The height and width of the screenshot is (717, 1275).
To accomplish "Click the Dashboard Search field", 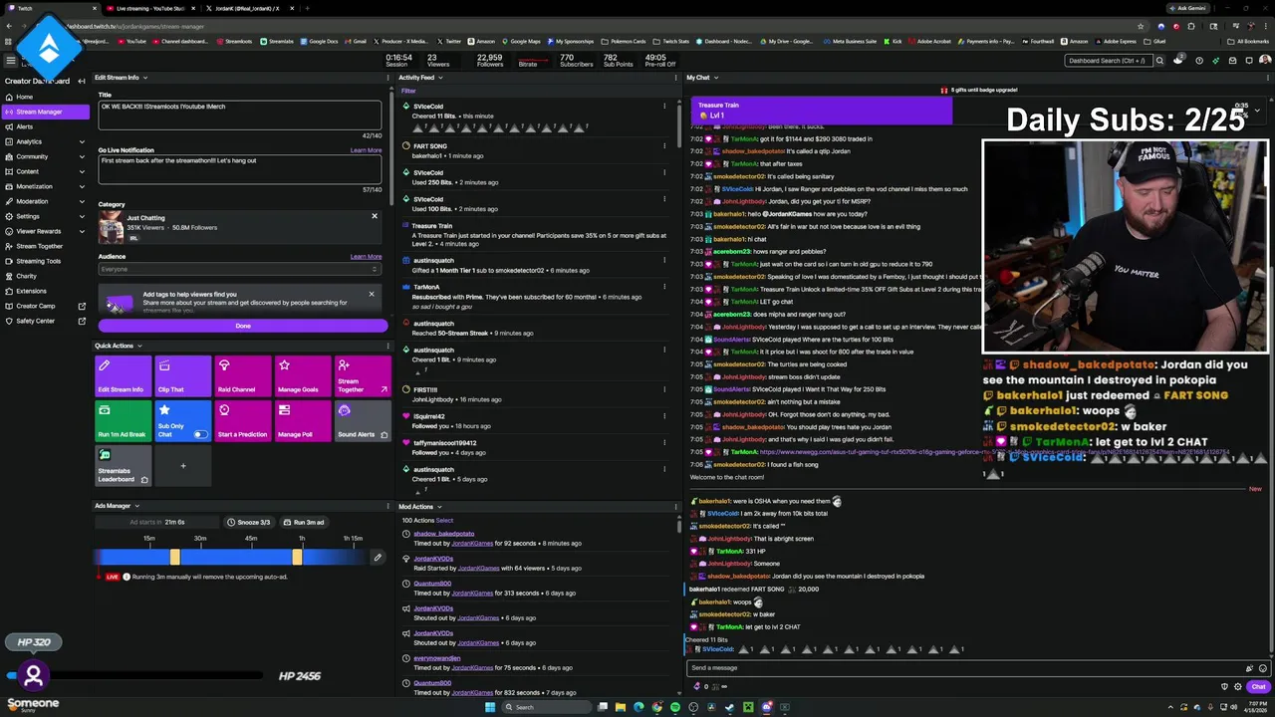I will click(x=1109, y=61).
